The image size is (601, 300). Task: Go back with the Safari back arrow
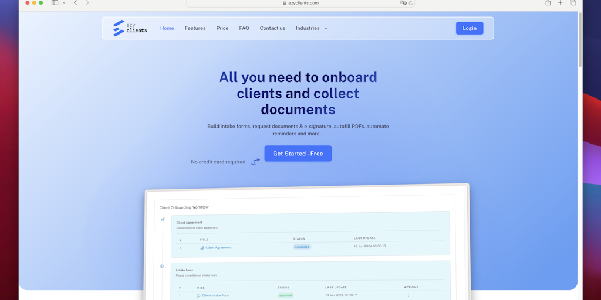[x=76, y=3]
